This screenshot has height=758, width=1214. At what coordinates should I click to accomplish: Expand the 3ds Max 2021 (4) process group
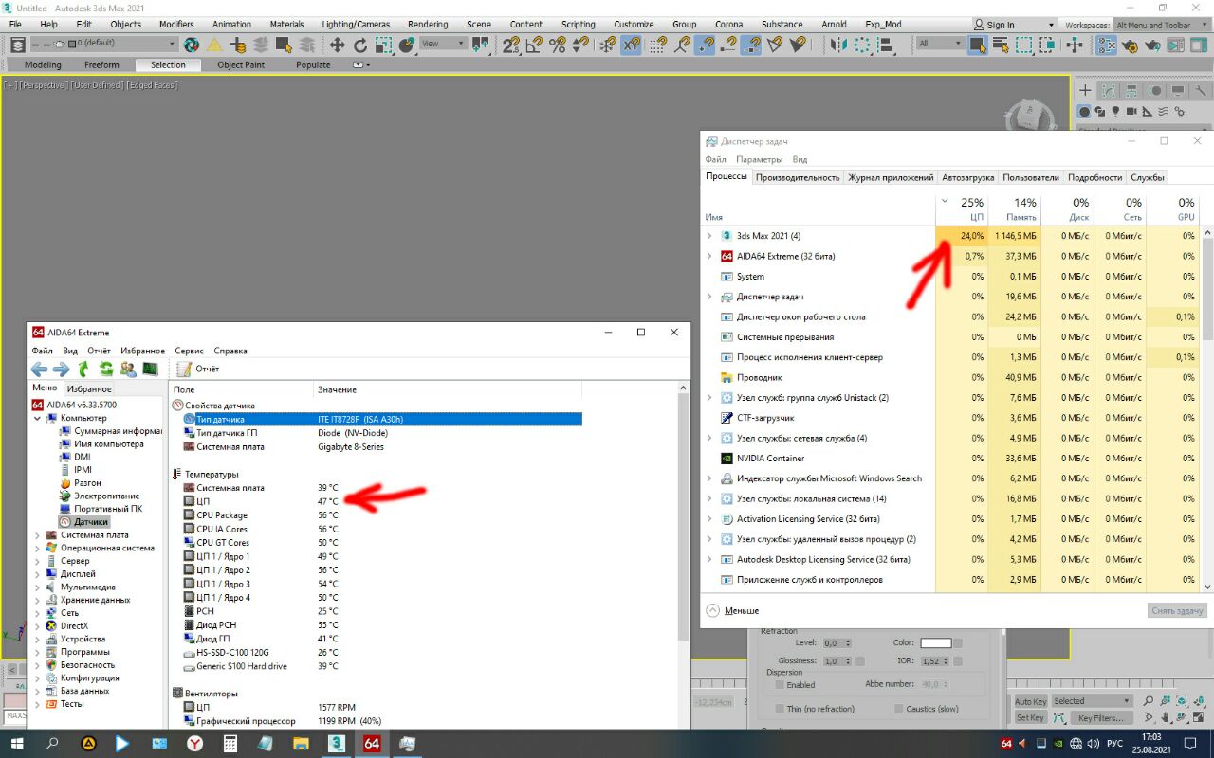click(708, 236)
